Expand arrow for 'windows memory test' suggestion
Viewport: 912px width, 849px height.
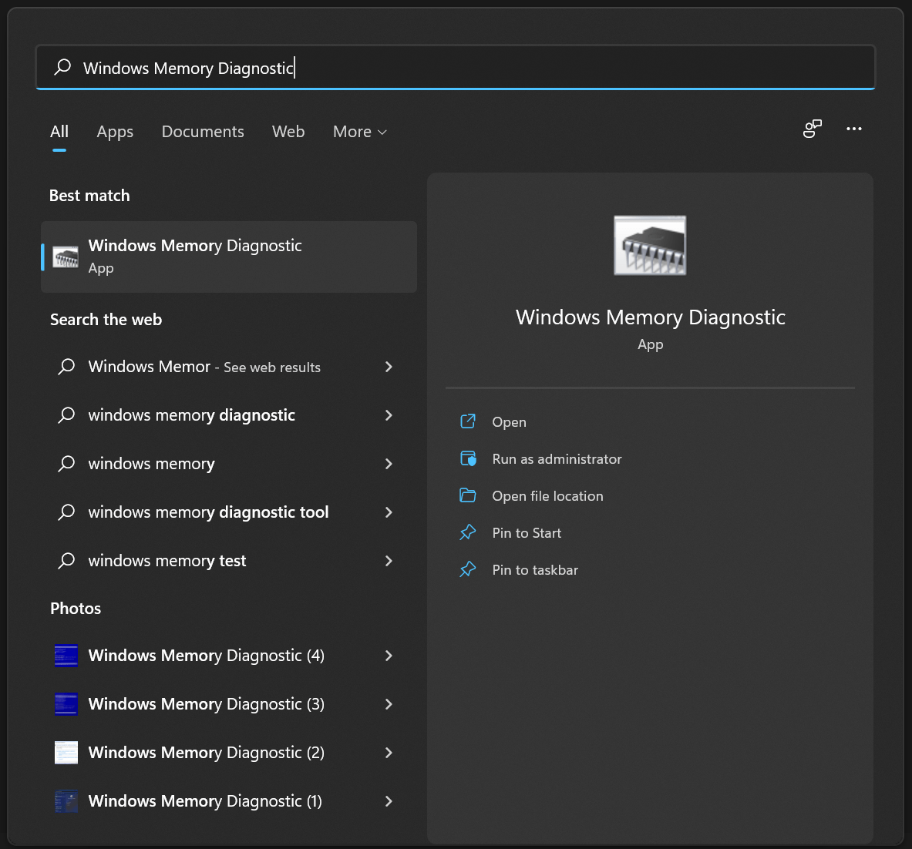[389, 561]
